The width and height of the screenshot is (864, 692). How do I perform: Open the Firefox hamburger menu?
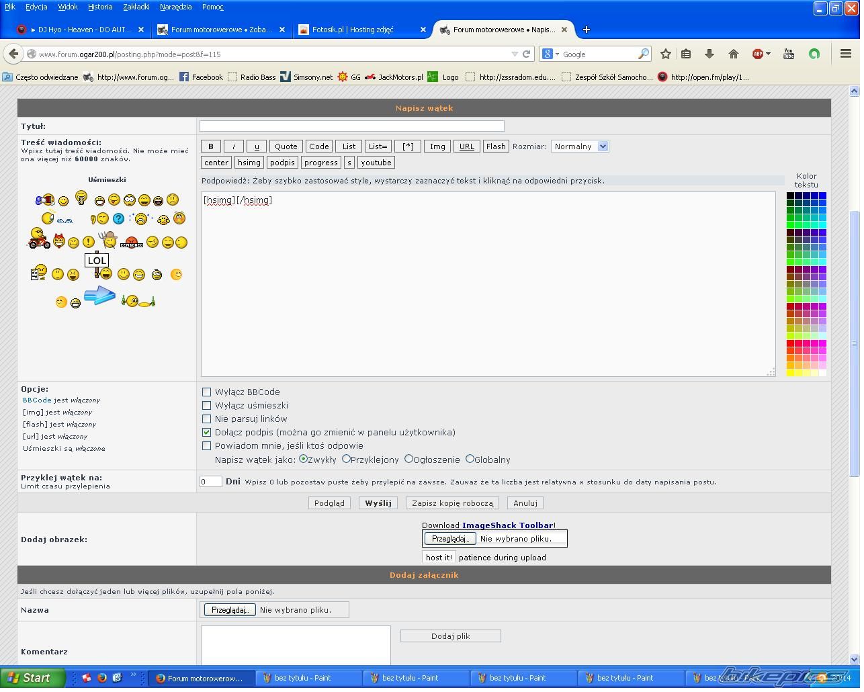pyautogui.click(x=846, y=54)
